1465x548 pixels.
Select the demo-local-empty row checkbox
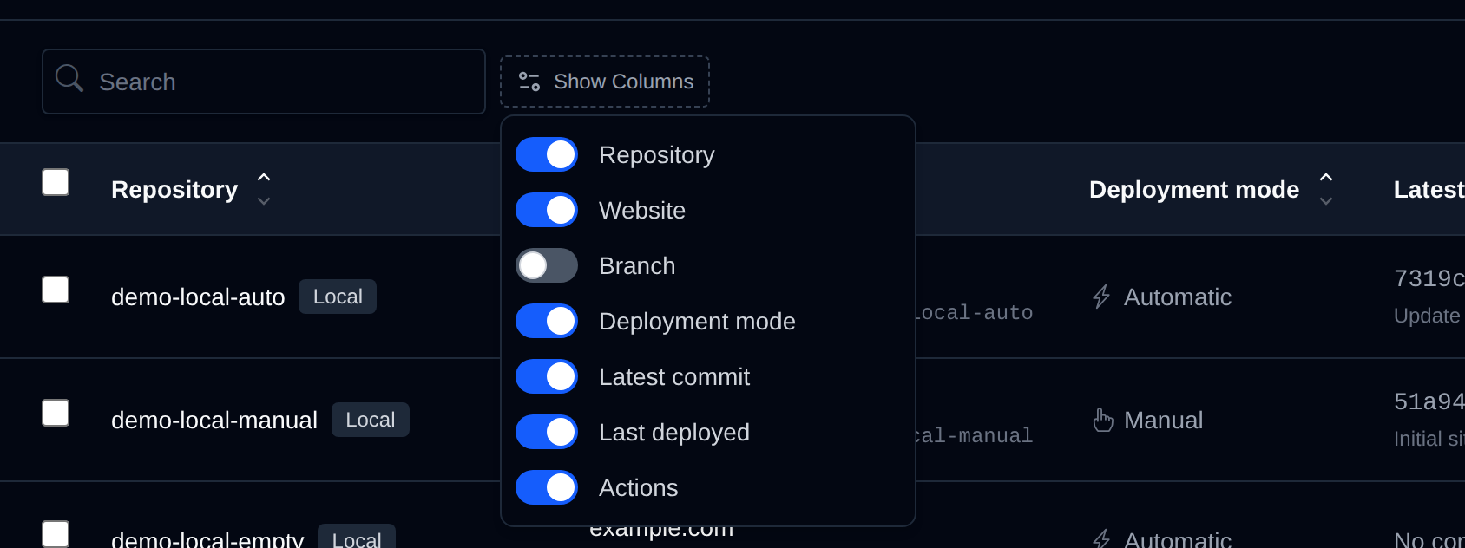56,534
